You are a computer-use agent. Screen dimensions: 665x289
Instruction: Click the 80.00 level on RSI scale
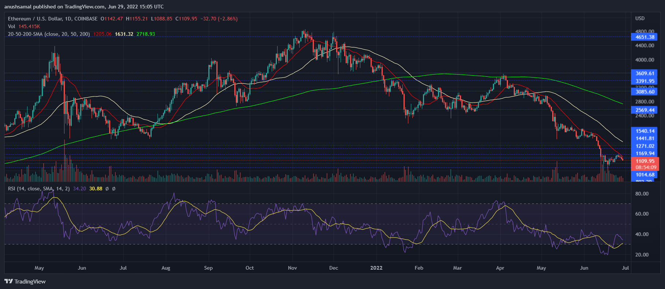click(642, 194)
